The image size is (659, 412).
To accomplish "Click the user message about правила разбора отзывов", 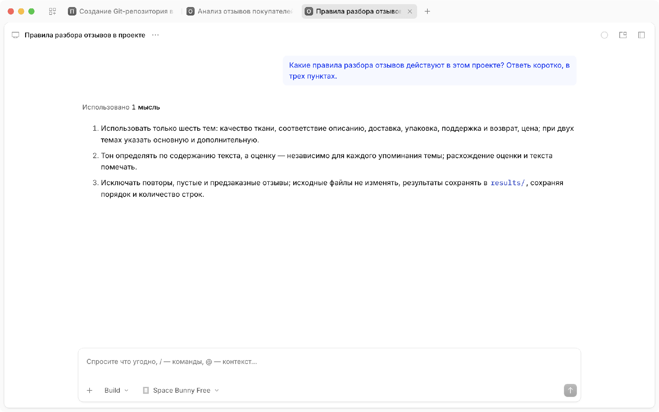I will [429, 71].
